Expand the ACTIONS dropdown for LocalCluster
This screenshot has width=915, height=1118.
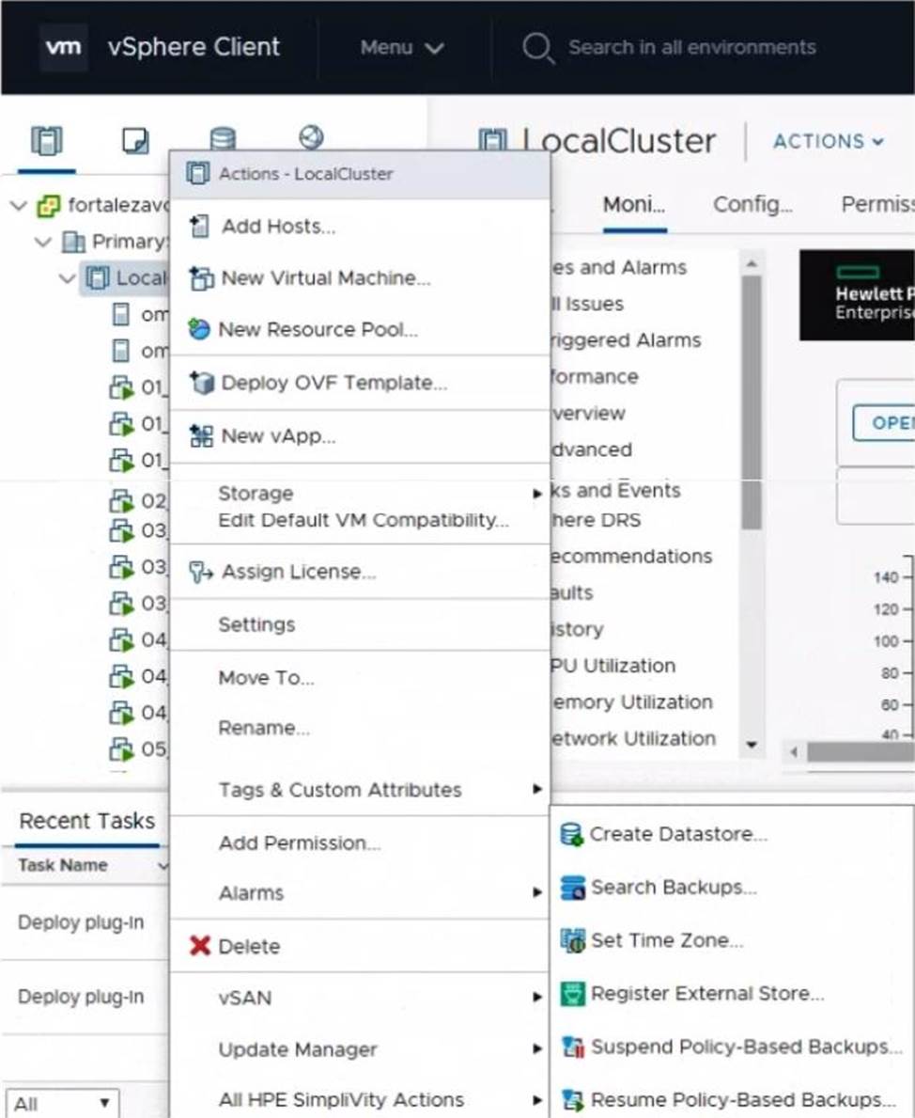[828, 141]
